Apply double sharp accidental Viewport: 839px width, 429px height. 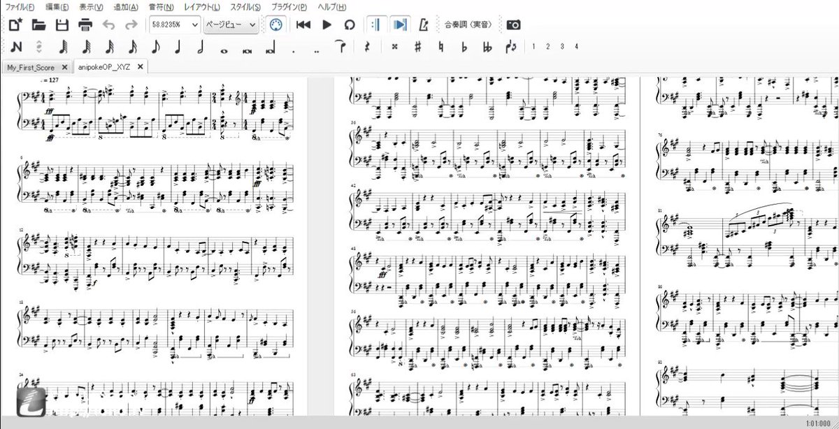point(395,48)
